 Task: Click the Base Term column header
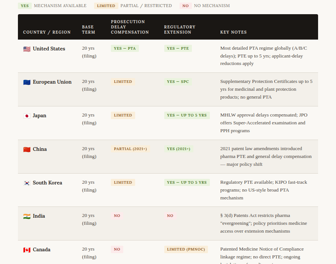pos(88,29)
